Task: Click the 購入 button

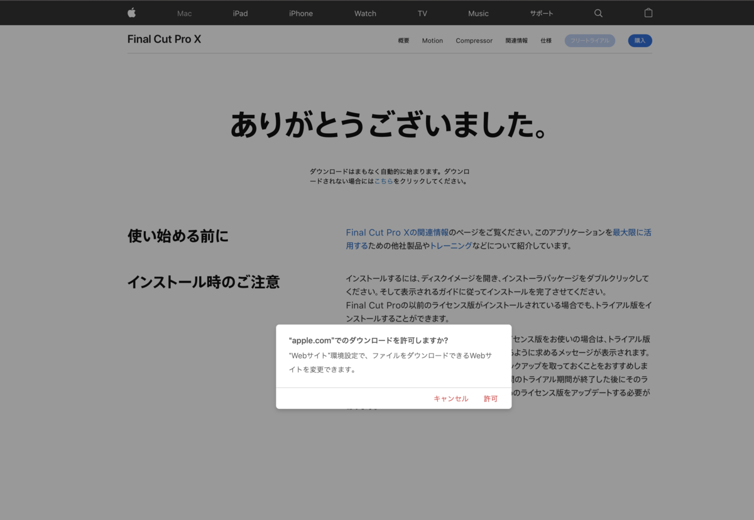Action: pos(640,40)
